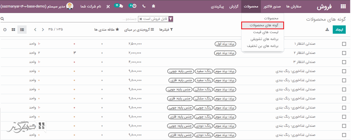This screenshot has height=140, width=351.
Task: Expand the فیلترها filters dropdown
Action: click(166, 30)
